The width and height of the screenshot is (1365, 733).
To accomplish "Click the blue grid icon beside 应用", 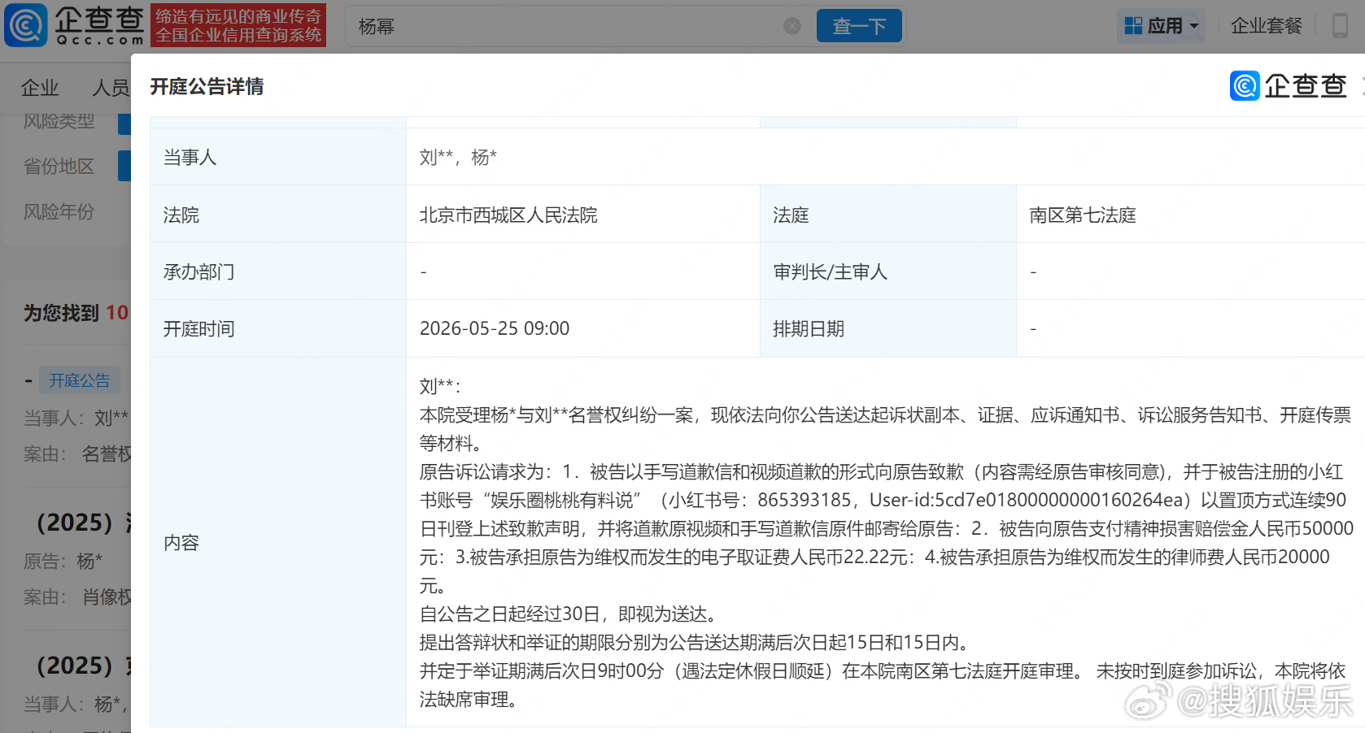I will tap(1132, 25).
